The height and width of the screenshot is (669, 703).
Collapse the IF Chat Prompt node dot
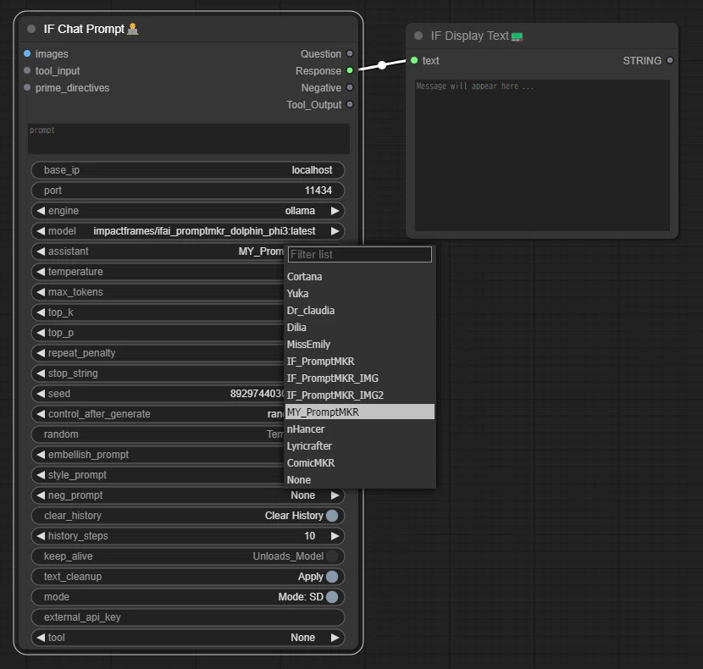point(31,29)
